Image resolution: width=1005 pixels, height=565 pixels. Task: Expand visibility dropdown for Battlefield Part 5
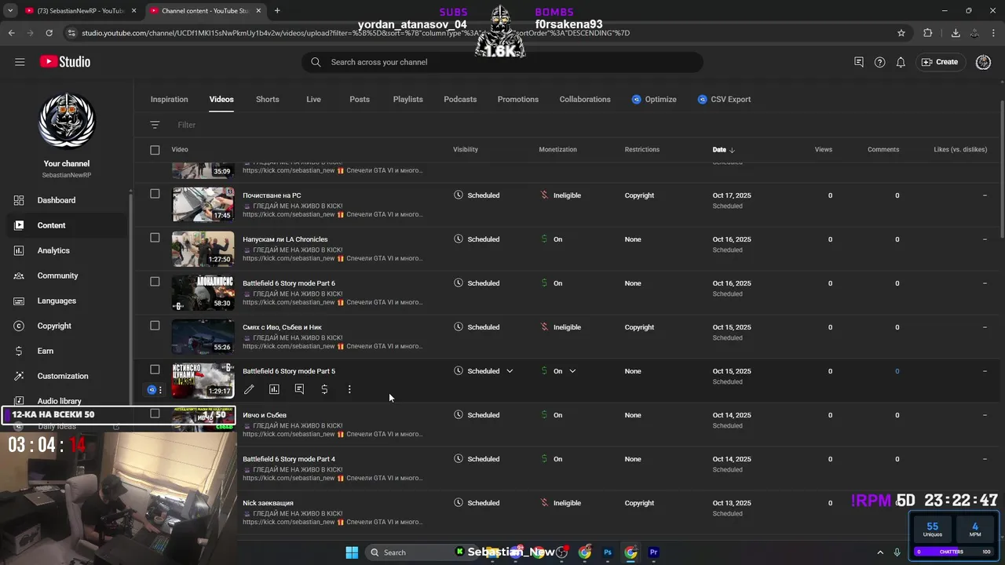(510, 371)
